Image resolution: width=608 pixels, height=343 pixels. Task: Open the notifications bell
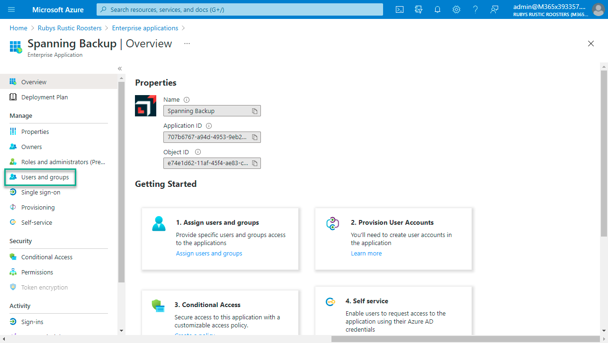[438, 9]
